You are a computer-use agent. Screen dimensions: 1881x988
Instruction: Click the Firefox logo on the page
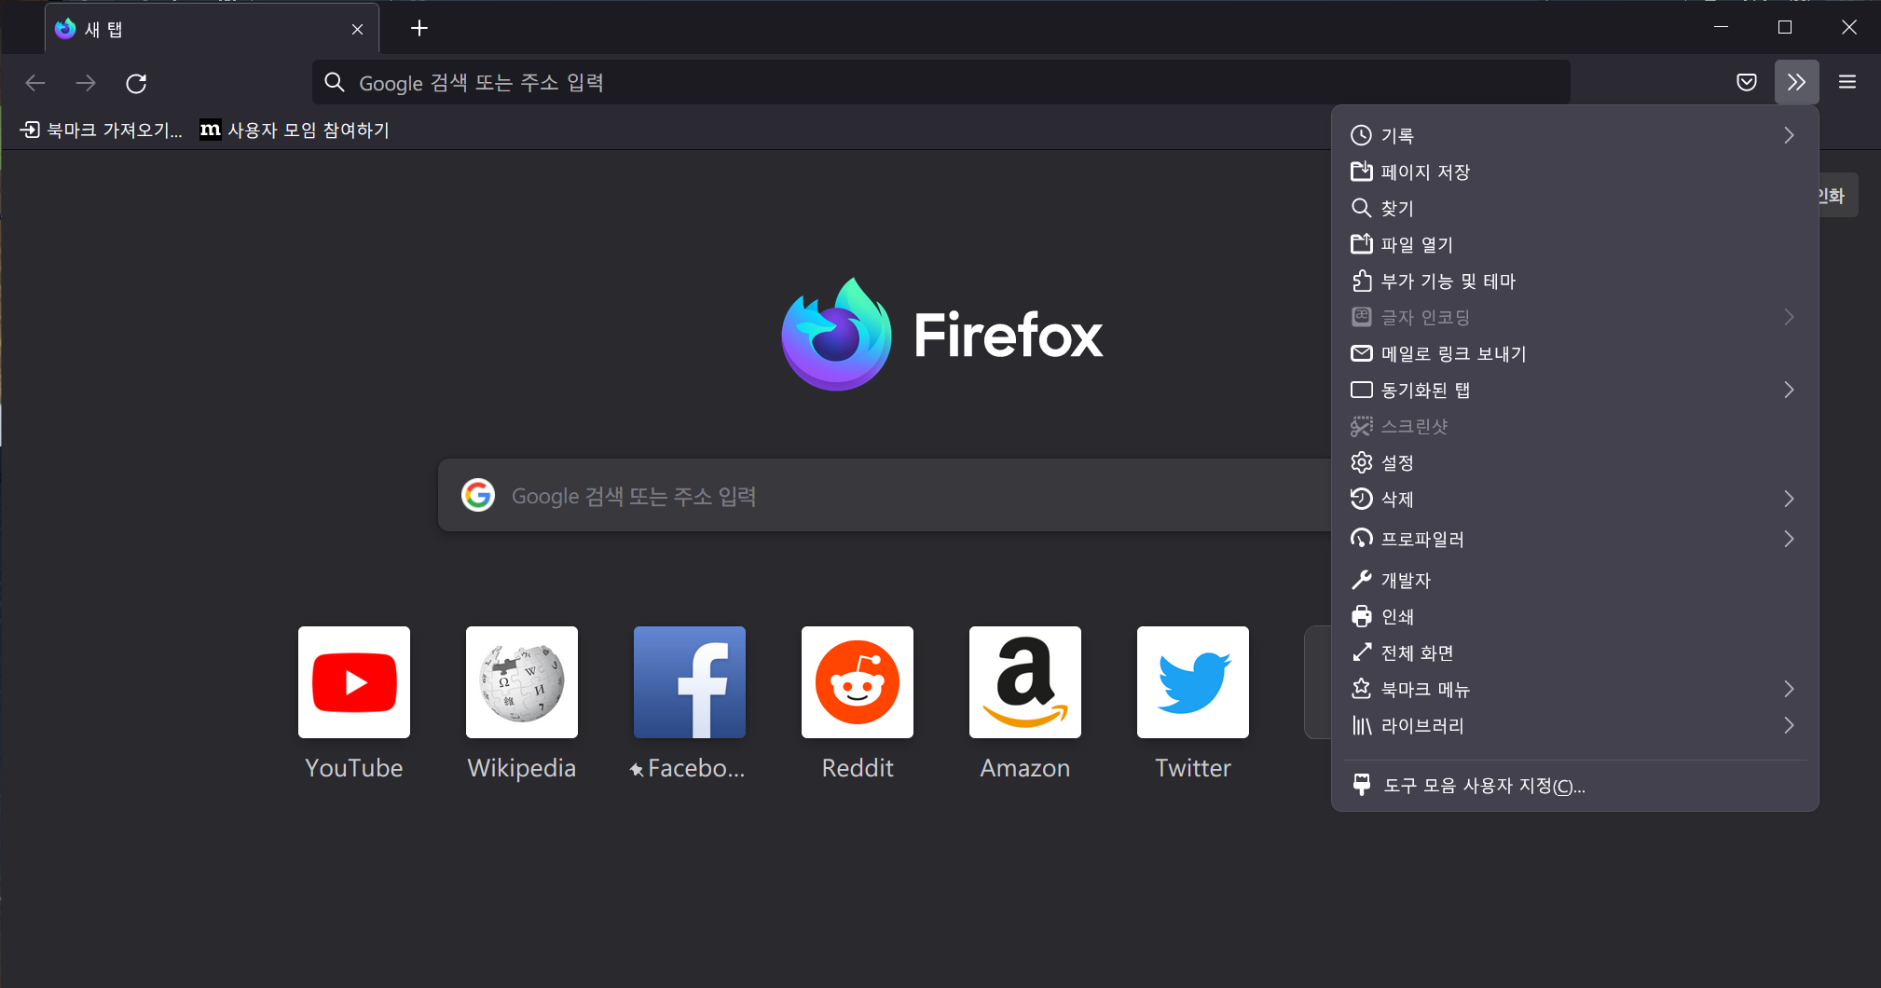pyautogui.click(x=836, y=335)
